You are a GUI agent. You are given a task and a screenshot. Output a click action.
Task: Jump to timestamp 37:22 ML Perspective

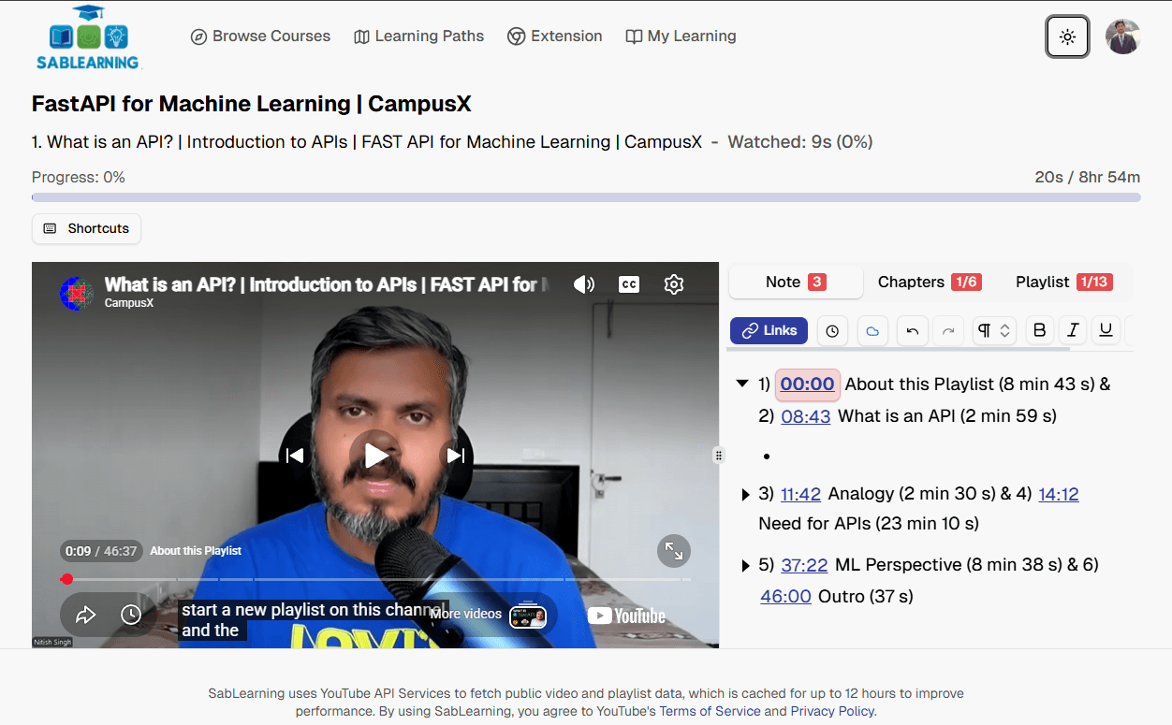coord(804,565)
